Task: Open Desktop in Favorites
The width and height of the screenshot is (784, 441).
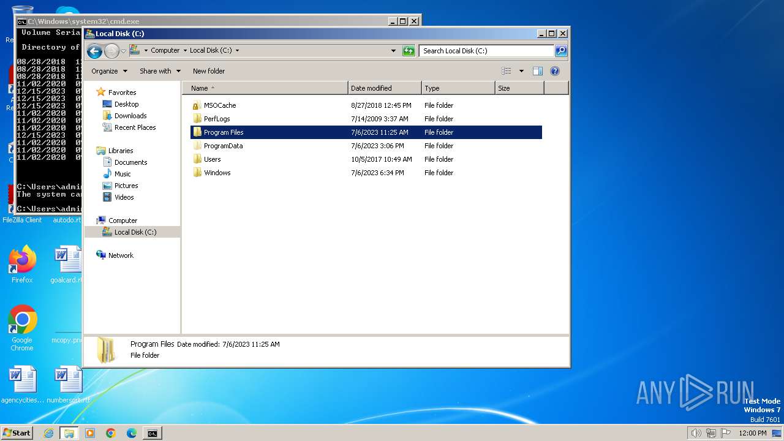Action: click(x=126, y=104)
